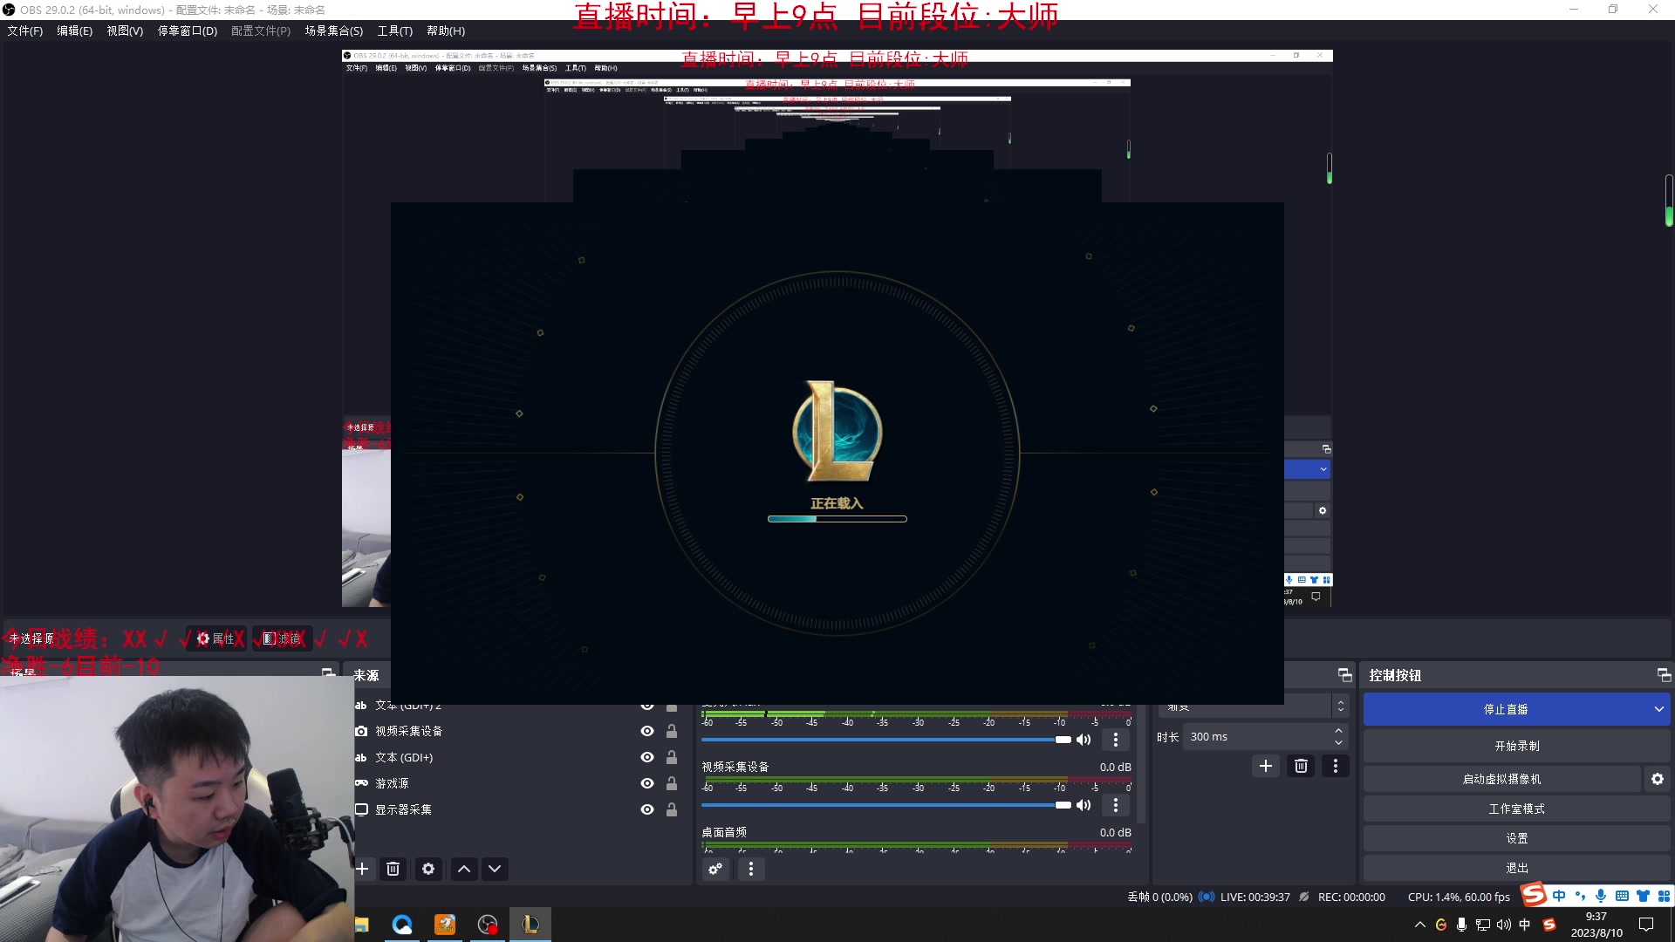Show hidden system tray icons
Image resolution: width=1675 pixels, height=942 pixels.
(x=1419, y=925)
